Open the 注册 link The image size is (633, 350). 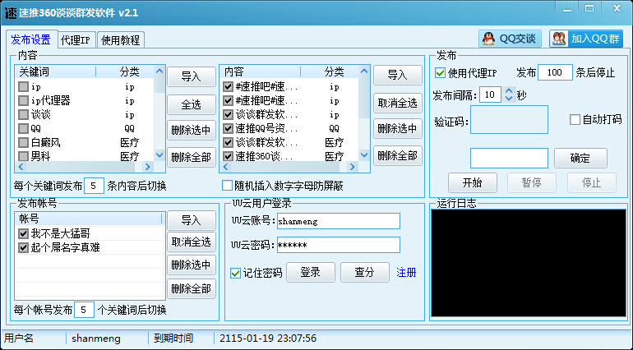(406, 273)
